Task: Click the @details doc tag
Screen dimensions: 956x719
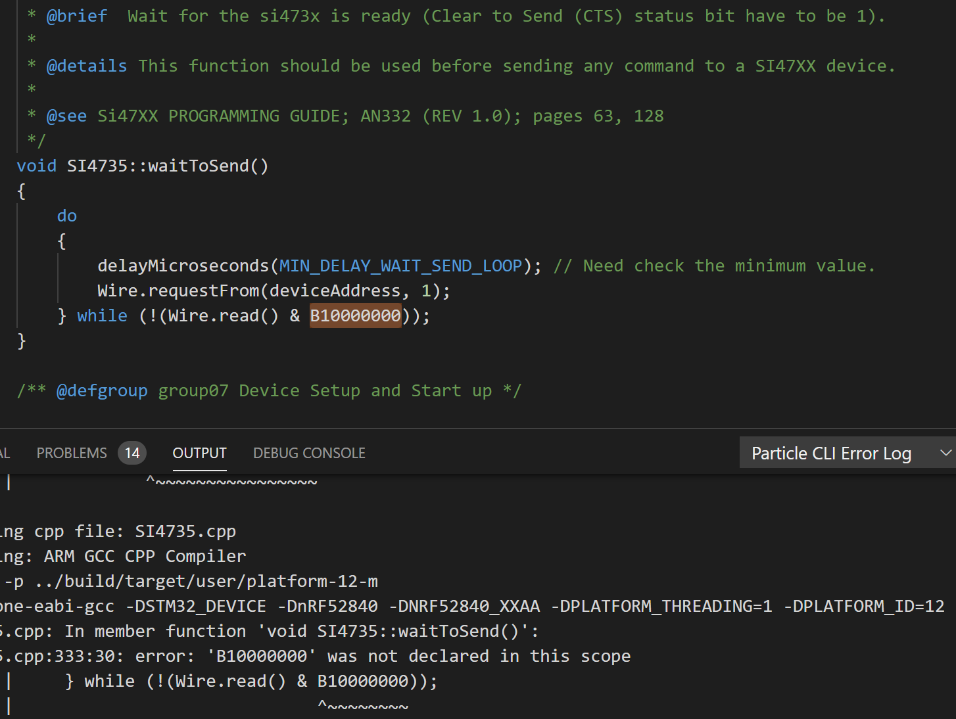Action: pyautogui.click(x=87, y=66)
